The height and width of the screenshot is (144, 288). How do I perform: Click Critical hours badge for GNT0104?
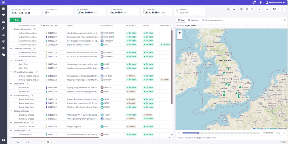[148, 115]
